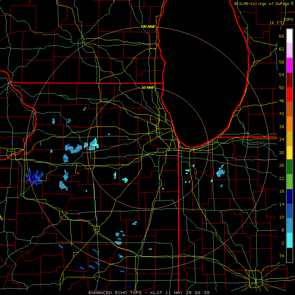295x295 pixels.
Task: Click the legend value 62
Action: coord(282,49)
